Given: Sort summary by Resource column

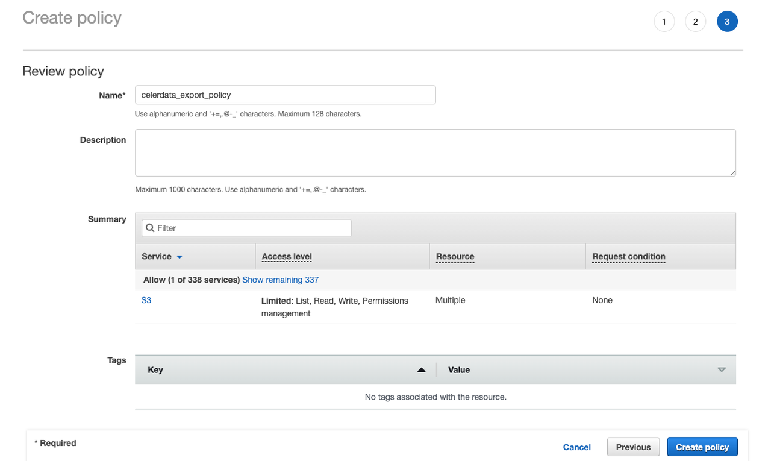Looking at the screenshot, I should pyautogui.click(x=455, y=256).
